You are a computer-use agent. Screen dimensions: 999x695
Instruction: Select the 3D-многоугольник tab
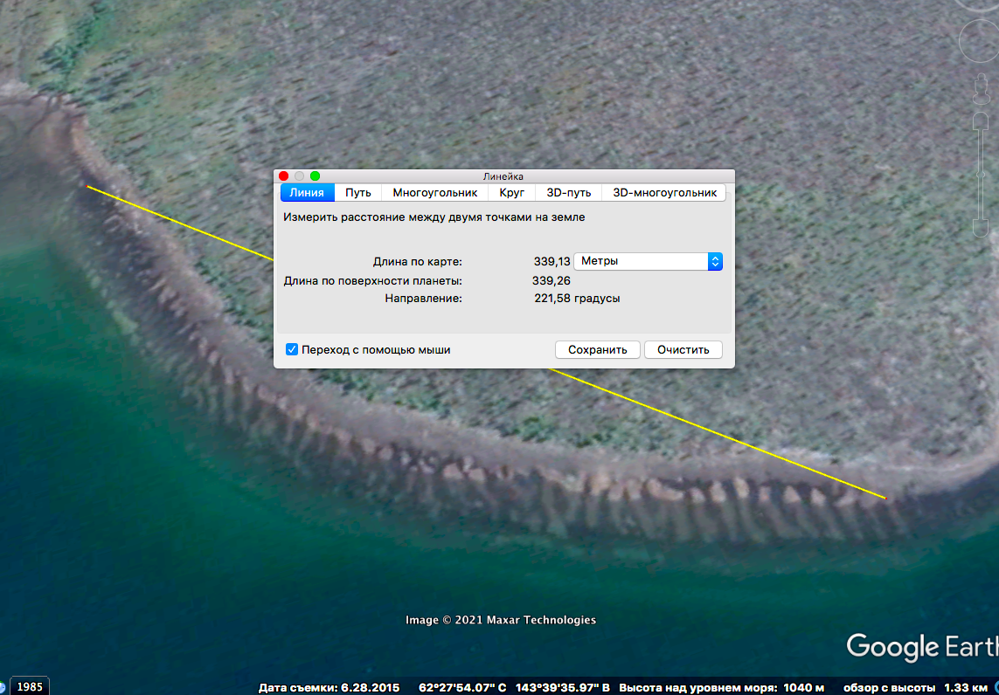click(664, 193)
